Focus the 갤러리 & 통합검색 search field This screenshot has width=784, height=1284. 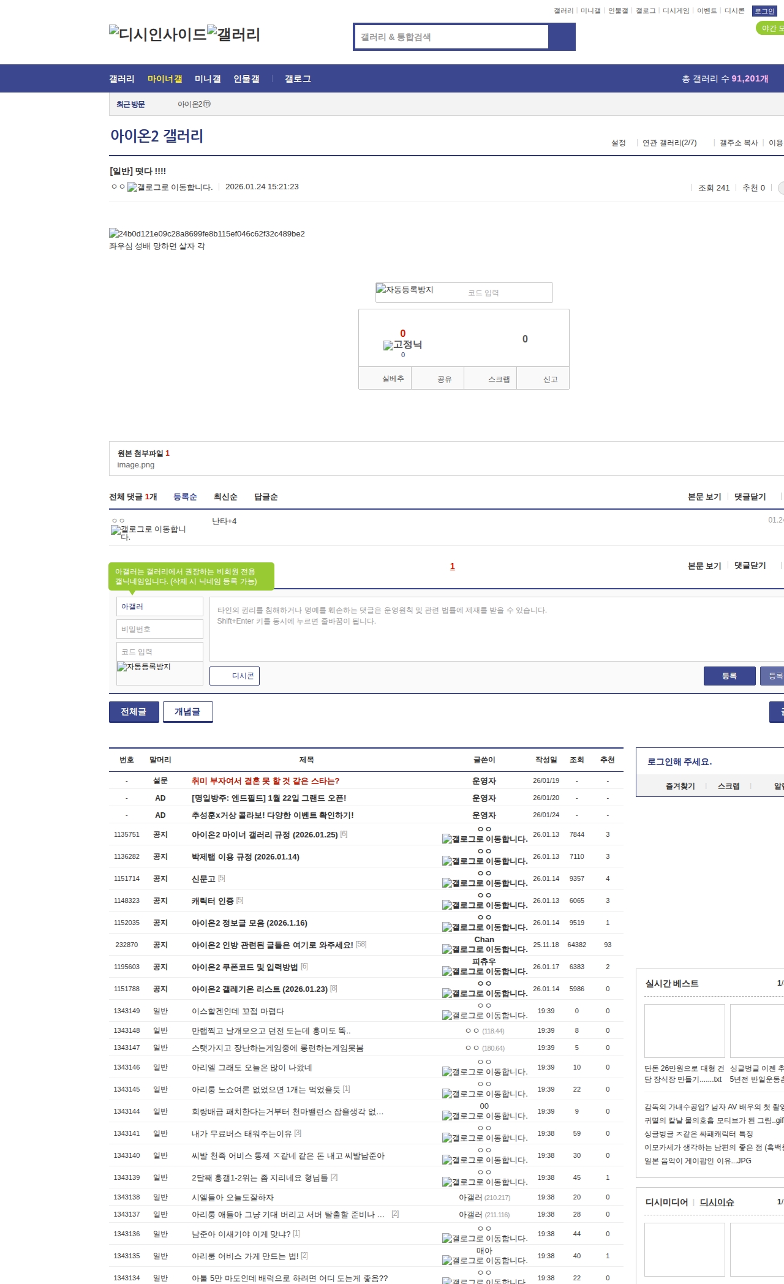pyautogui.click(x=451, y=37)
